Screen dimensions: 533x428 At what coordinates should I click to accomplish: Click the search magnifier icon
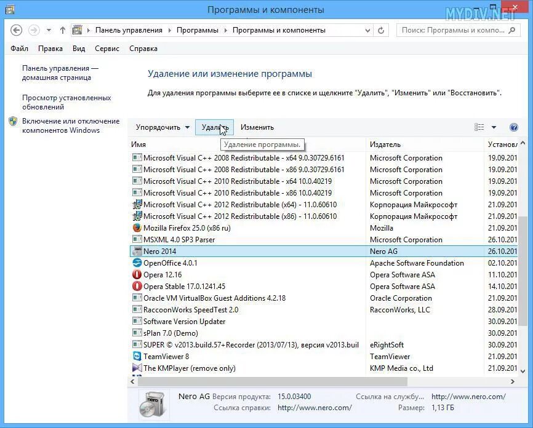(511, 30)
